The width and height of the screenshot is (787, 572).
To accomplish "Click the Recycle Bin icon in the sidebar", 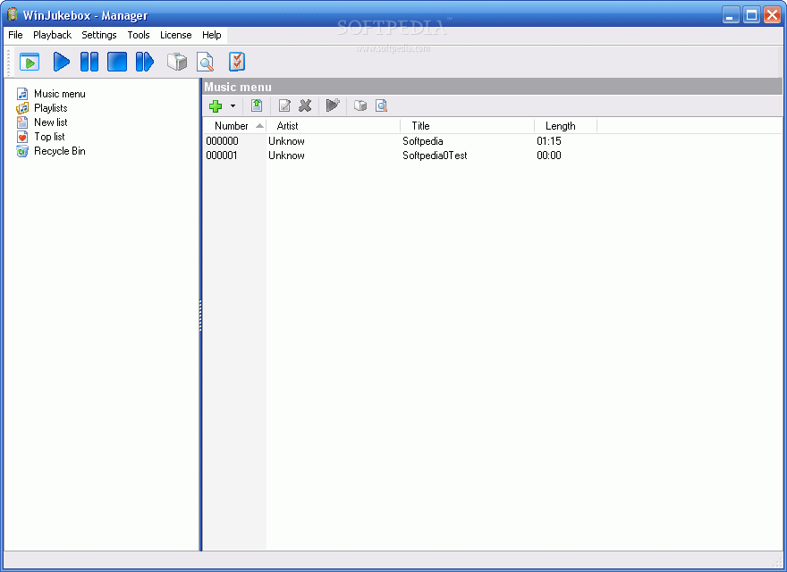I will pos(22,151).
